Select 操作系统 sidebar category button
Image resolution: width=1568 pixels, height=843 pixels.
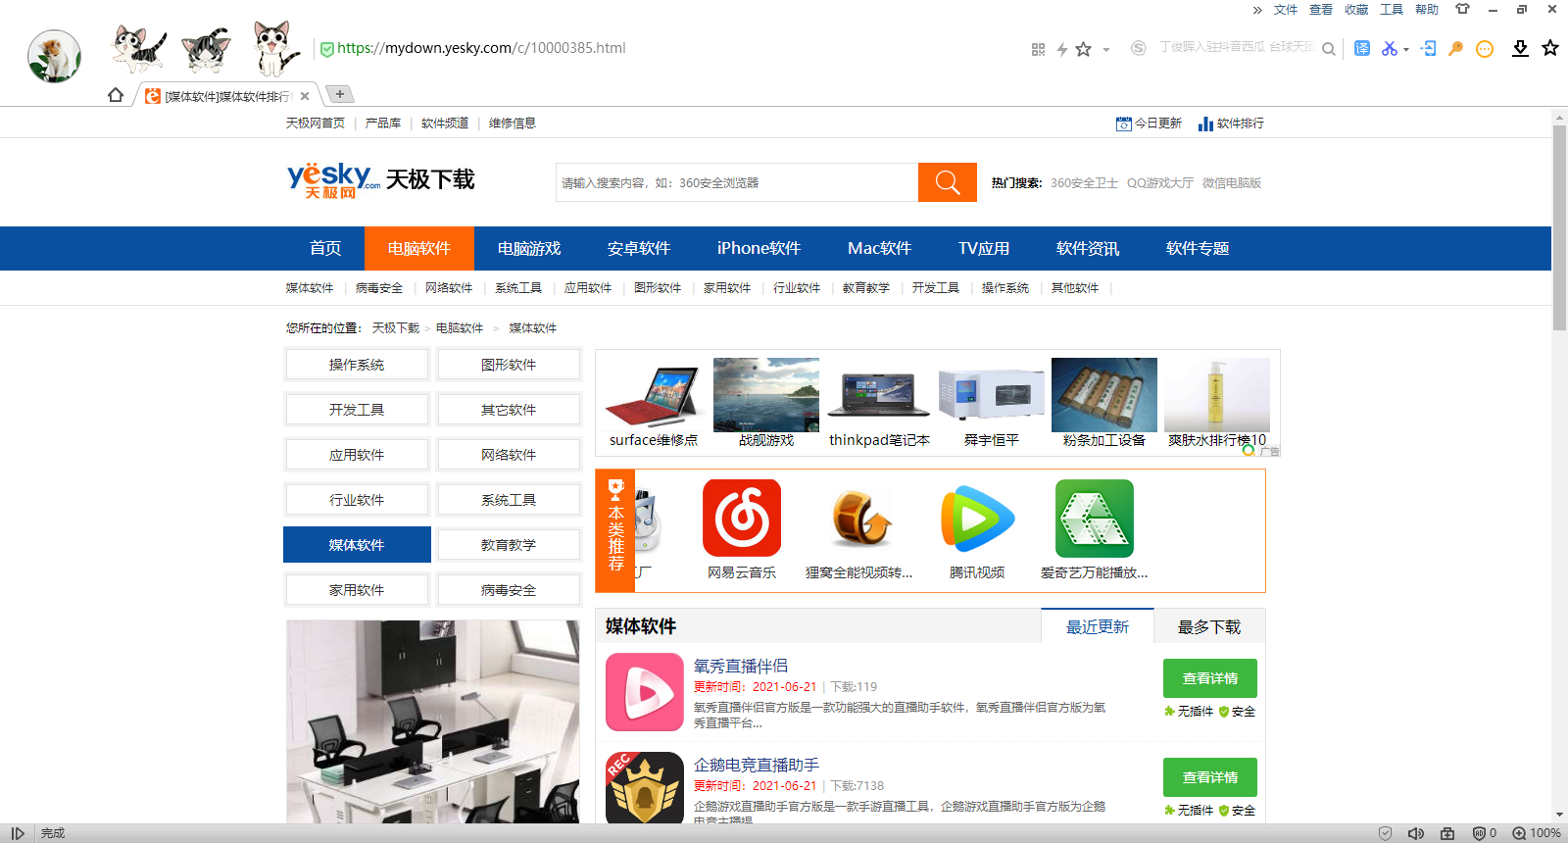(357, 365)
